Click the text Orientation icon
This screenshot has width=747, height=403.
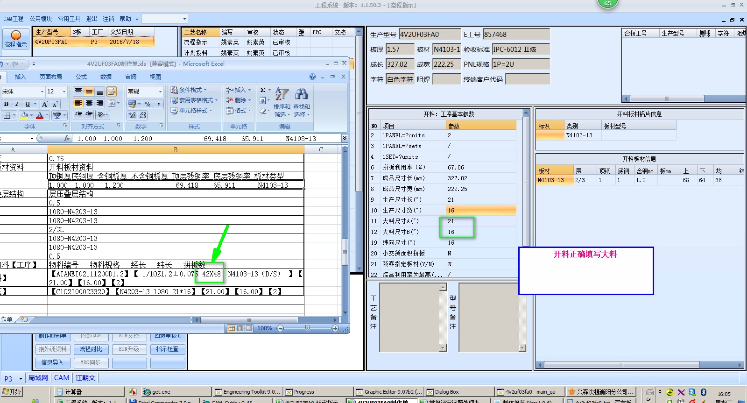[101, 114]
